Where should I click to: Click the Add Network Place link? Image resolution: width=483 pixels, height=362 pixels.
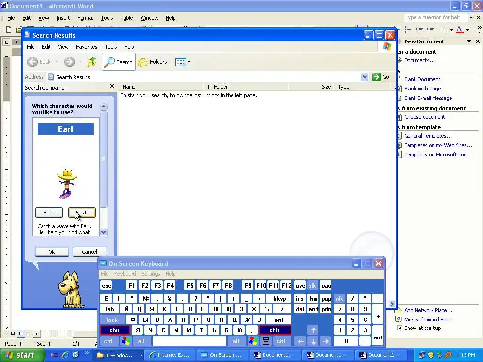[428, 310]
